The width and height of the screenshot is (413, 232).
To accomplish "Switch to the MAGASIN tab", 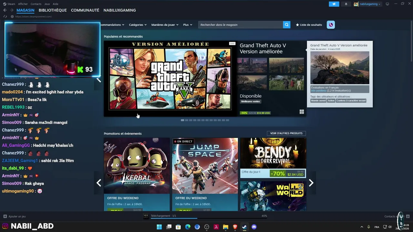I will (25, 10).
